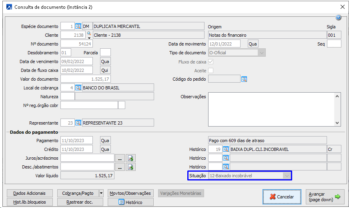The width and height of the screenshot is (349, 208).
Task: Toggle the Fluxo de caixa checkbox
Action: 211,62
